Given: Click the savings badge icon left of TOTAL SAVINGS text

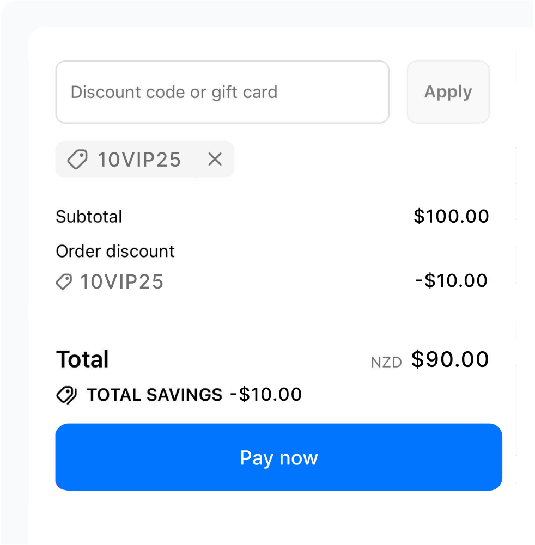Looking at the screenshot, I should (x=68, y=395).
